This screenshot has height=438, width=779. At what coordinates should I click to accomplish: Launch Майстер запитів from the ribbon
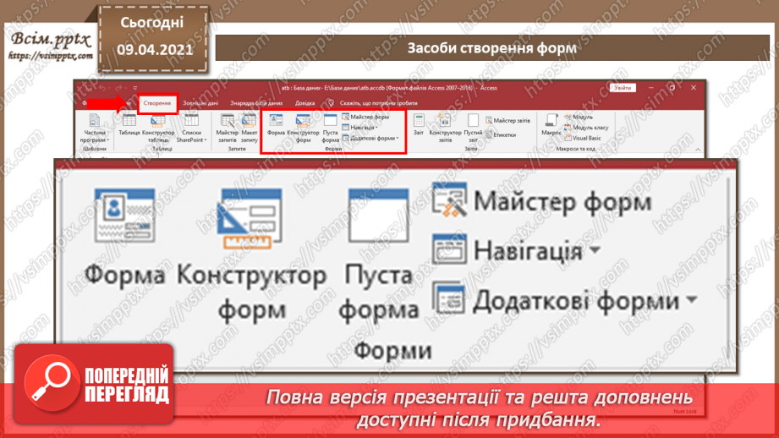(x=227, y=126)
